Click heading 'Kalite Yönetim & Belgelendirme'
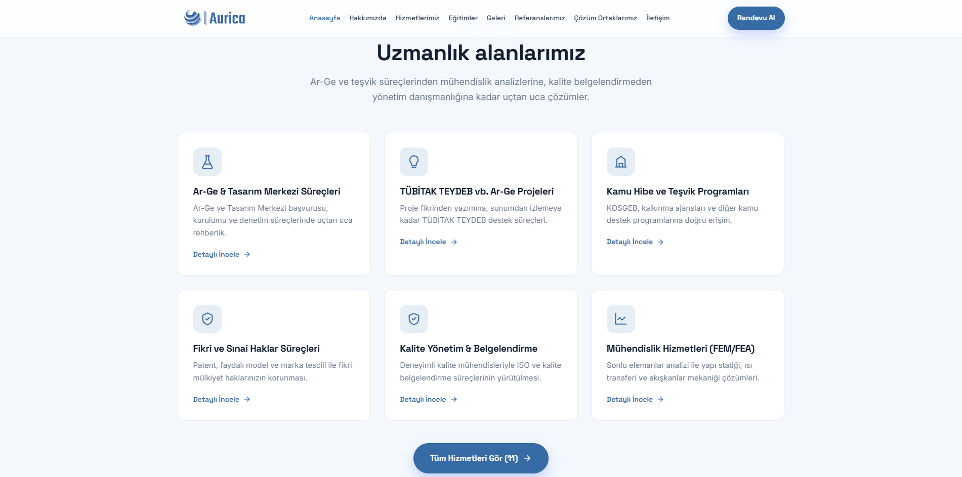 pyautogui.click(x=469, y=349)
